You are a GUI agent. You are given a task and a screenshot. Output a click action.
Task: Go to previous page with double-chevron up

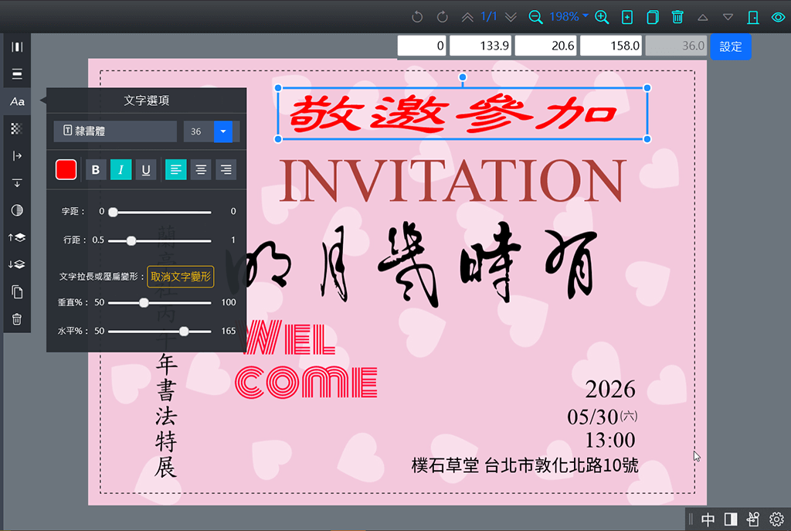pyautogui.click(x=467, y=17)
